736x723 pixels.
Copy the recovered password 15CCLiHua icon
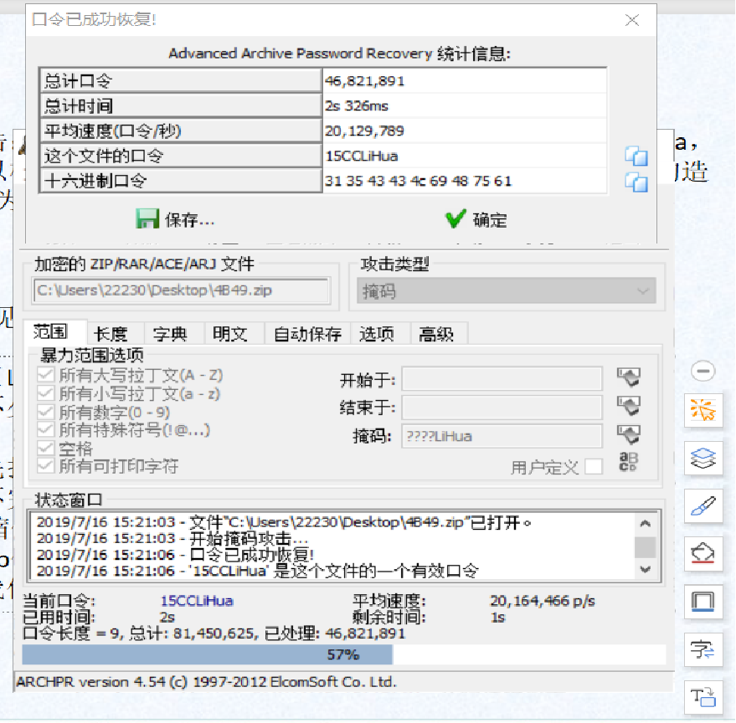[636, 156]
